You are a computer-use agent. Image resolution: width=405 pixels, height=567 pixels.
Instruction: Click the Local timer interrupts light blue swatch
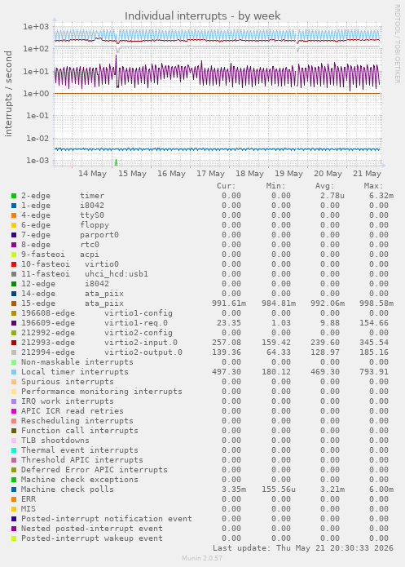click(14, 372)
